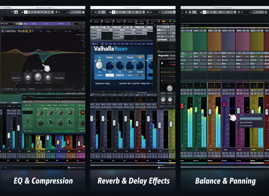Click the red record knob on green channel strip
This screenshot has height=196, width=269.
(82, 112)
